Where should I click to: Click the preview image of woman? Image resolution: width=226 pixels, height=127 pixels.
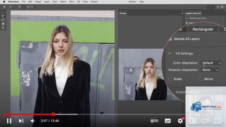[x=150, y=75]
